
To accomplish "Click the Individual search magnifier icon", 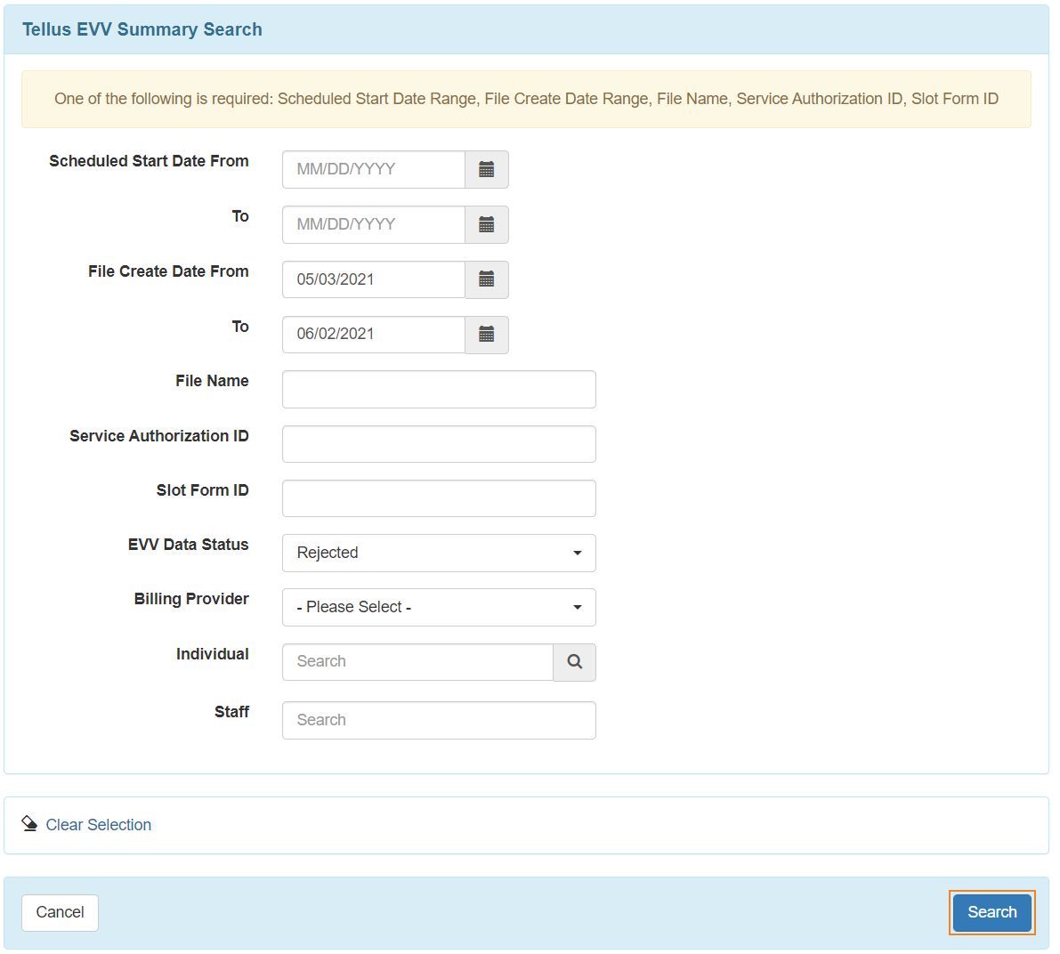I will pyautogui.click(x=575, y=662).
